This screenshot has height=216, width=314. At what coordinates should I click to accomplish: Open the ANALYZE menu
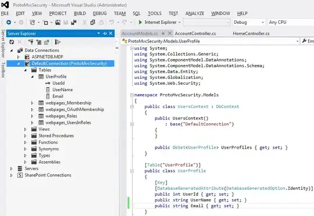tap(195, 13)
